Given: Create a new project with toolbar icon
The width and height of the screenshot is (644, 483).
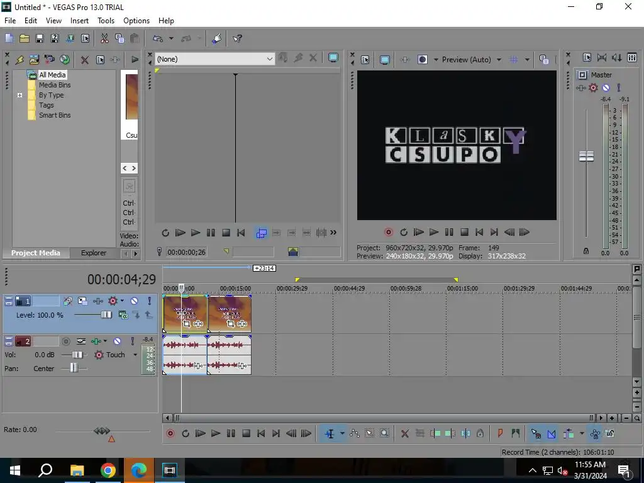Looking at the screenshot, I should (9, 38).
